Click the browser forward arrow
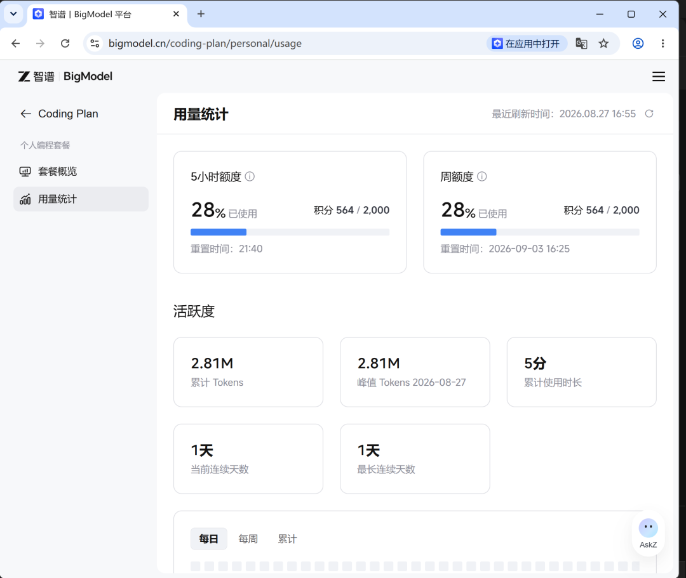686x578 pixels. coord(40,43)
